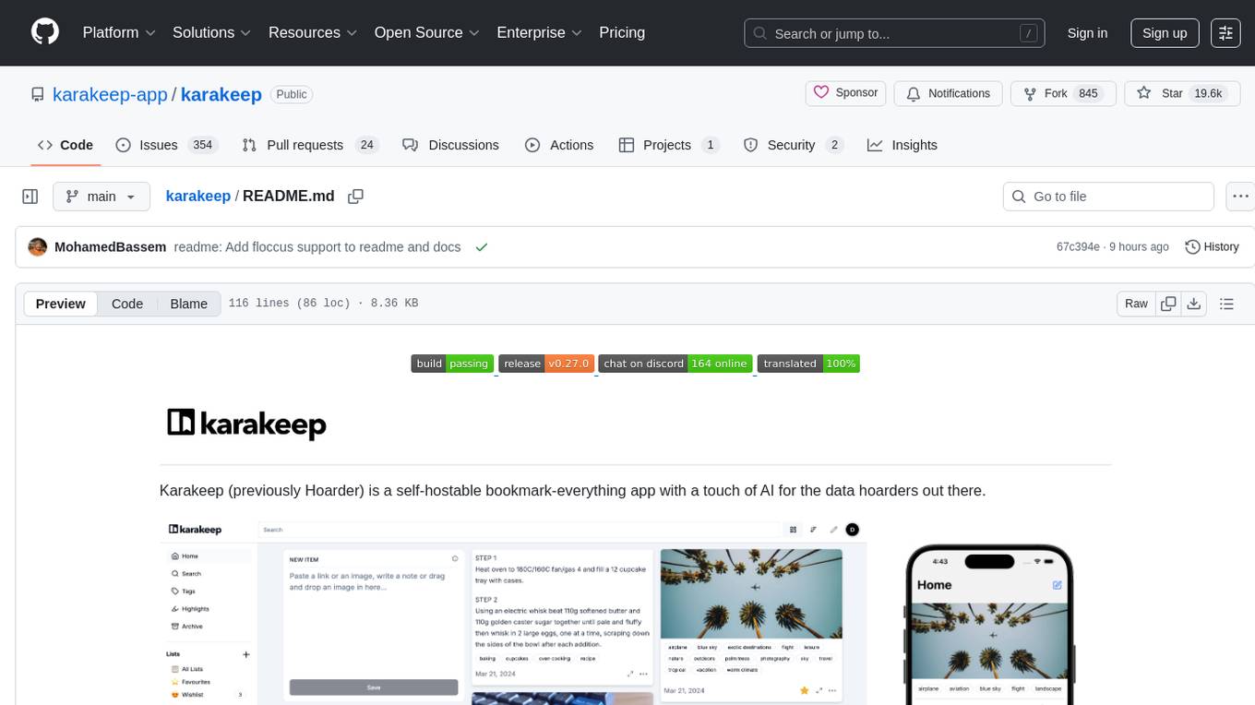Open the karakeep desktop app screenshot

[513, 612]
